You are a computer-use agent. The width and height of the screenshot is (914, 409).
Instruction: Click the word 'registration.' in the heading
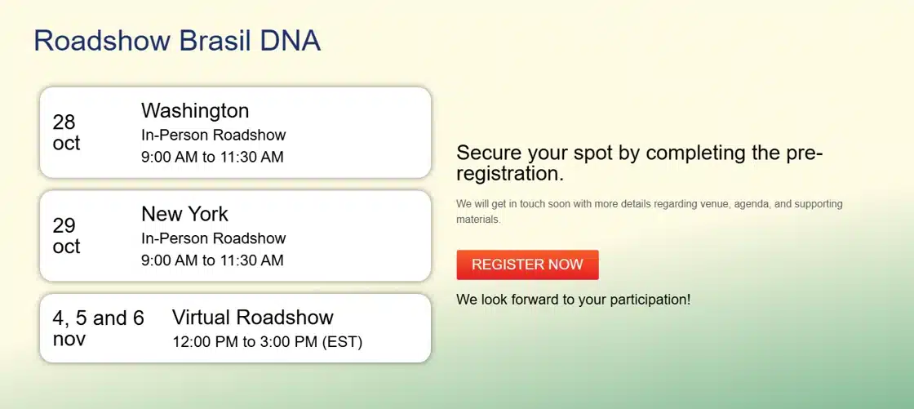tap(509, 174)
